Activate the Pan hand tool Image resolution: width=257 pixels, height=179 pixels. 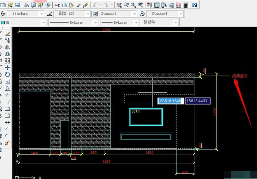pos(119,5)
